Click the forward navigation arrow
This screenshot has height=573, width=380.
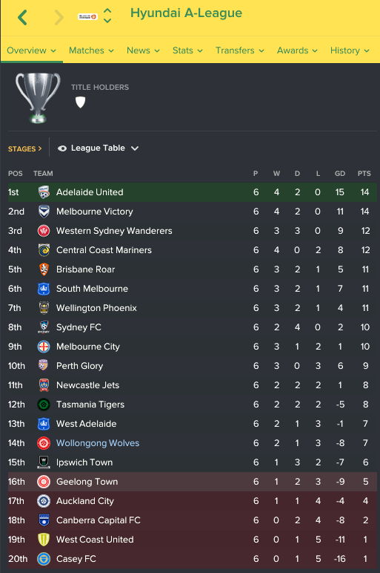coord(59,17)
